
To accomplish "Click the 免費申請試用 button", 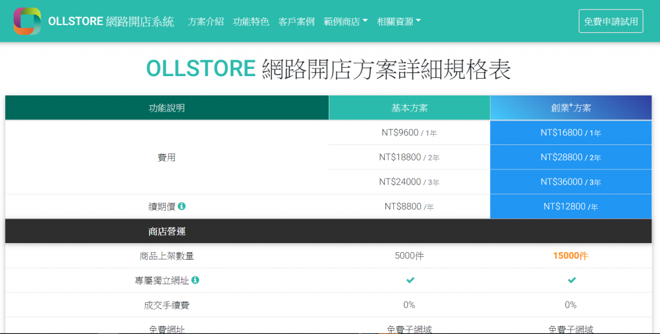I will (611, 21).
